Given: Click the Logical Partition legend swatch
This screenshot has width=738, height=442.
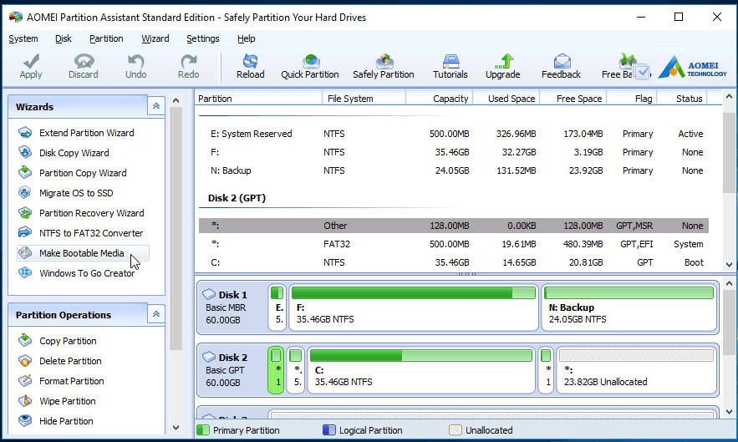Looking at the screenshot, I should (x=329, y=429).
